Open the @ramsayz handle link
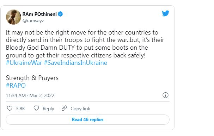 (x=33, y=20)
